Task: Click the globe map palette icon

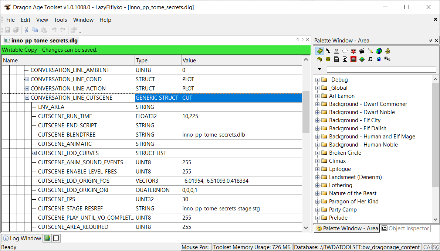Action: (379, 51)
